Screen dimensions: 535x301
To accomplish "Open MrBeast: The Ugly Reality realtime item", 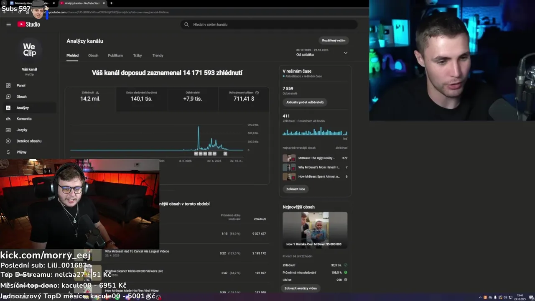I will click(x=315, y=158).
